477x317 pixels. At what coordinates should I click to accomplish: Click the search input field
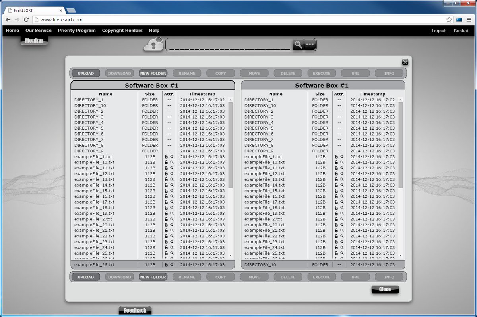tap(229, 45)
